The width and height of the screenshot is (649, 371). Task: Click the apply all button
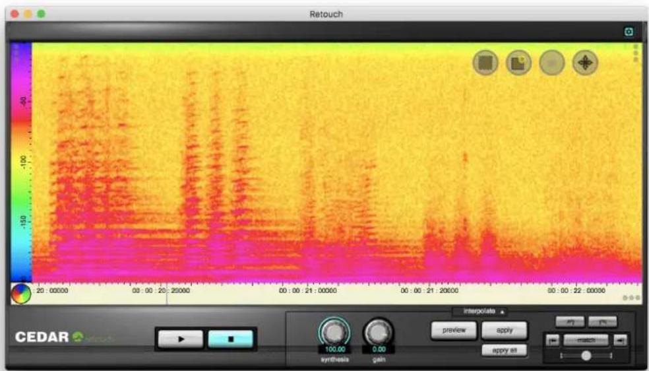pos(505,351)
